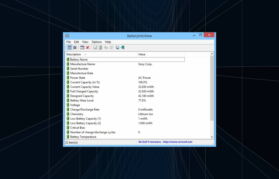The height and width of the screenshot is (179, 279).
Task: Click the NirSoft Freeware status text
Action: click(150, 142)
